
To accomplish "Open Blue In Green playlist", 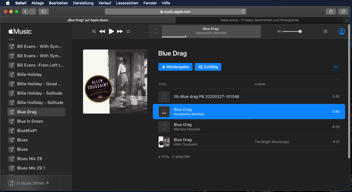I will 36,121.
